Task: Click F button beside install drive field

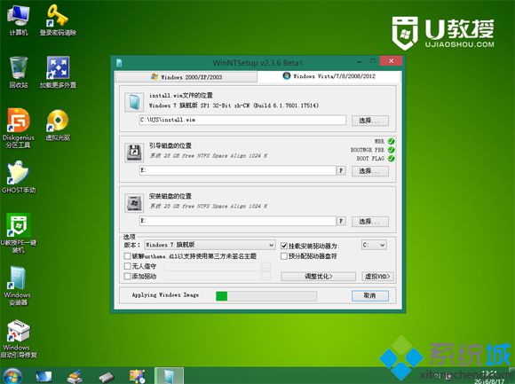Action: point(341,221)
